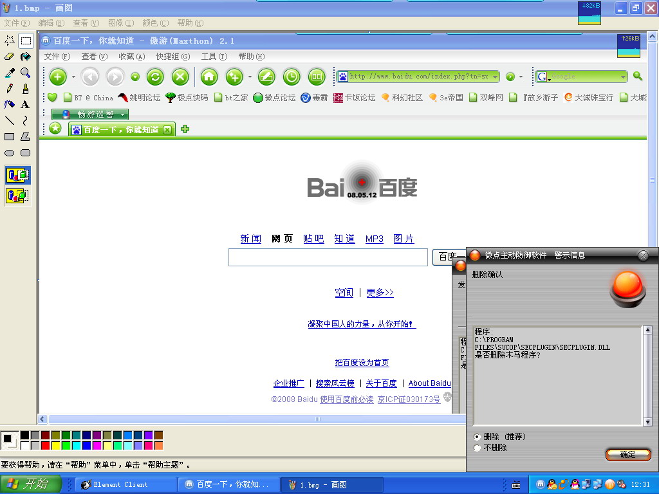Close the Baidu tab via its X button
Viewport: 659px width, 494px height.
pyautogui.click(x=167, y=130)
